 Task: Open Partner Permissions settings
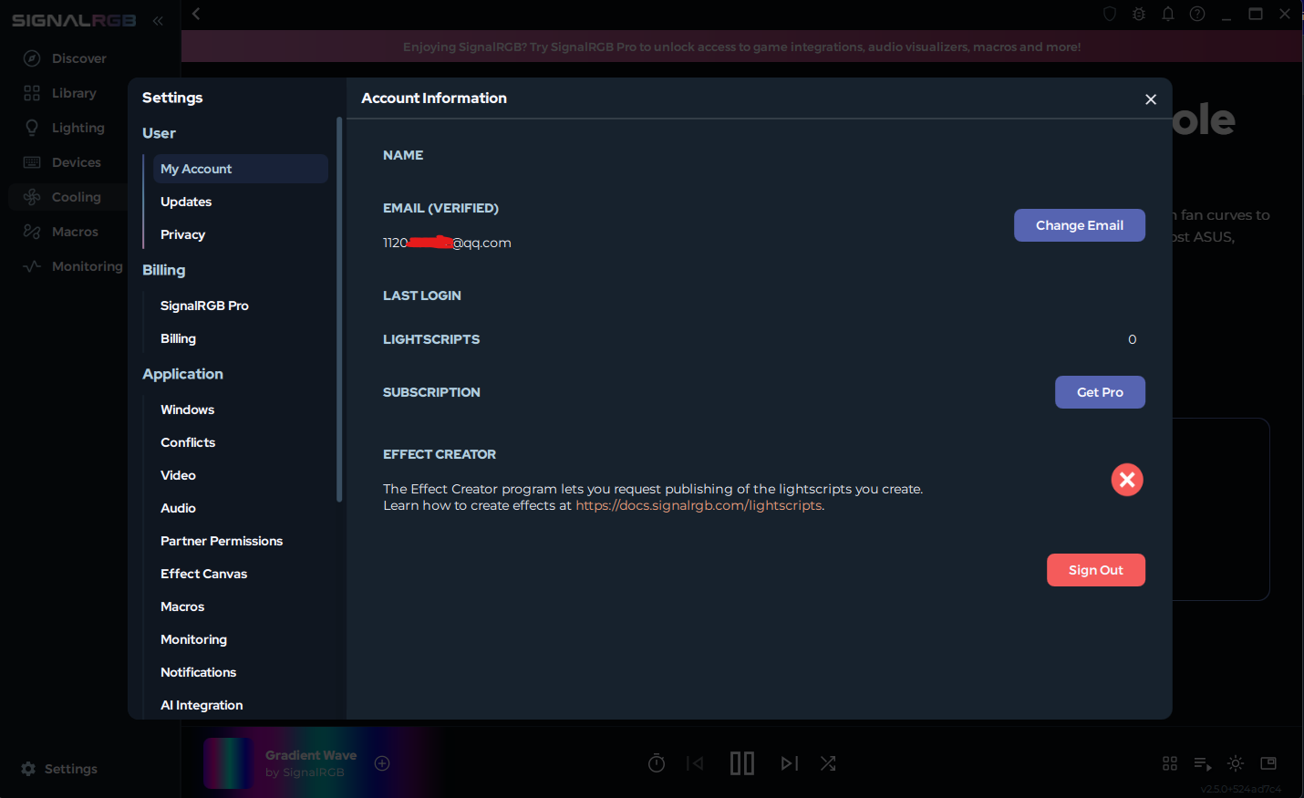coord(222,541)
